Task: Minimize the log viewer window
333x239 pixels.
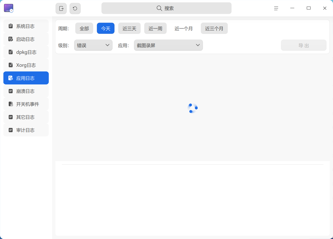Action: click(292, 8)
